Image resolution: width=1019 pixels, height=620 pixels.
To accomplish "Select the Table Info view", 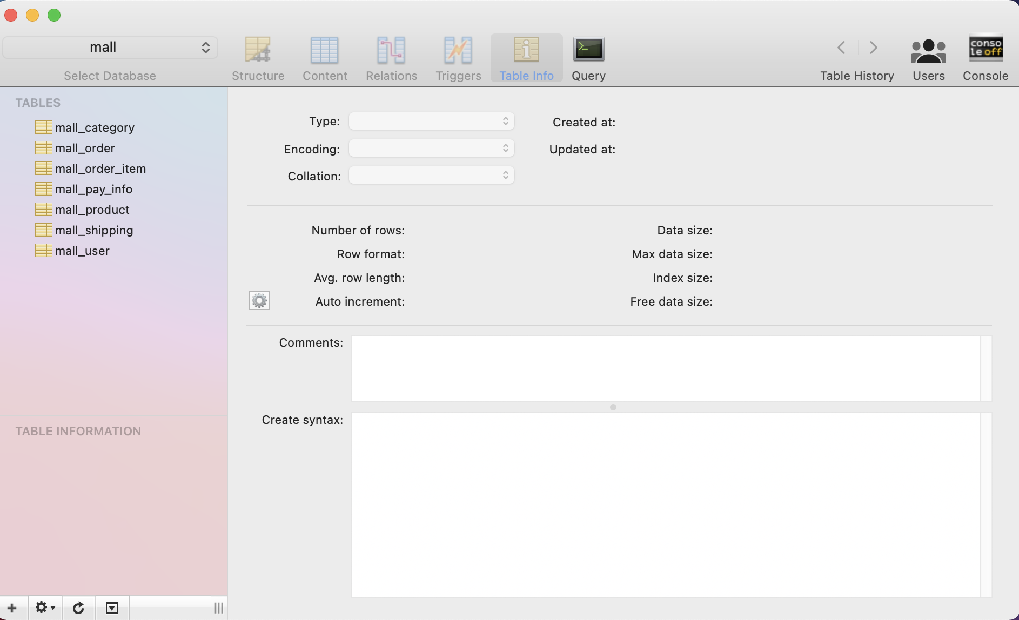I will (x=526, y=58).
